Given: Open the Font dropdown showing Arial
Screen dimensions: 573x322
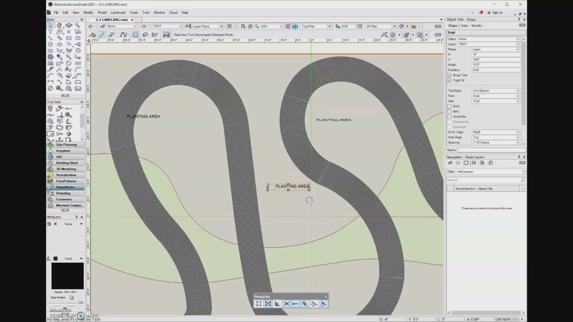Looking at the screenshot, I should tap(496, 96).
